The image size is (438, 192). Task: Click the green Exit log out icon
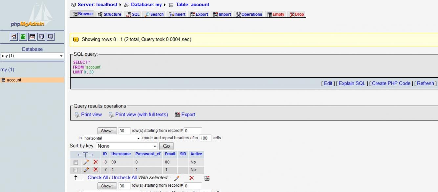(x=23, y=37)
